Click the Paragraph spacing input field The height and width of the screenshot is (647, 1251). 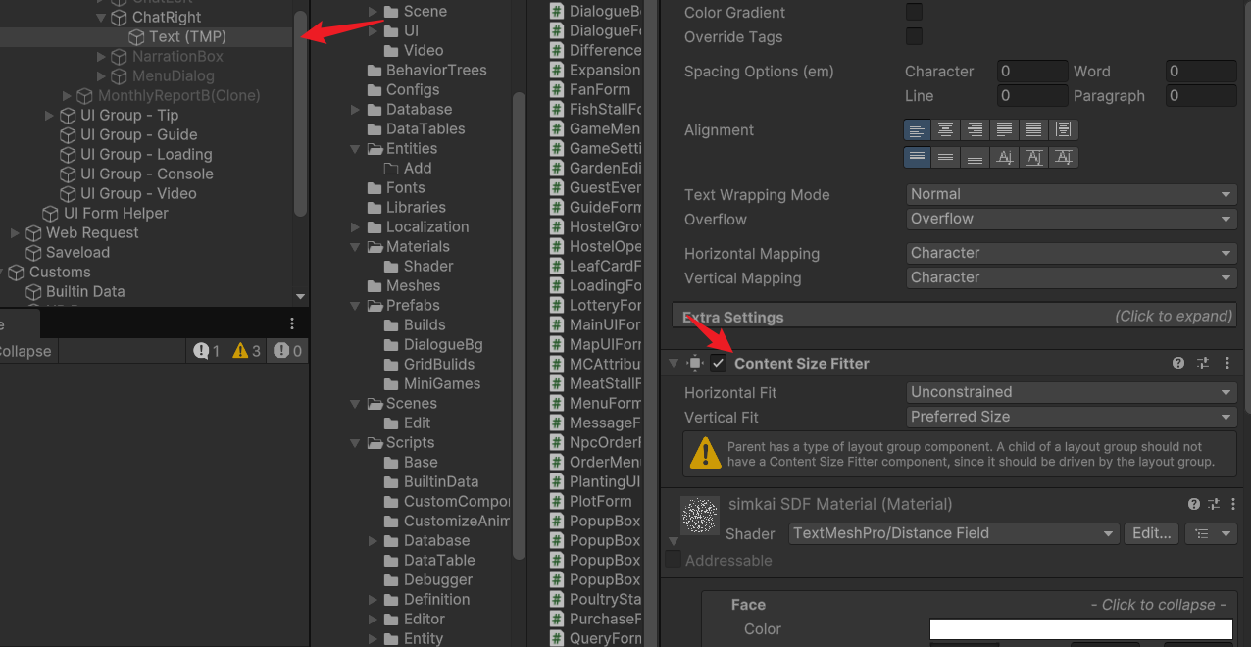pyautogui.click(x=1201, y=95)
